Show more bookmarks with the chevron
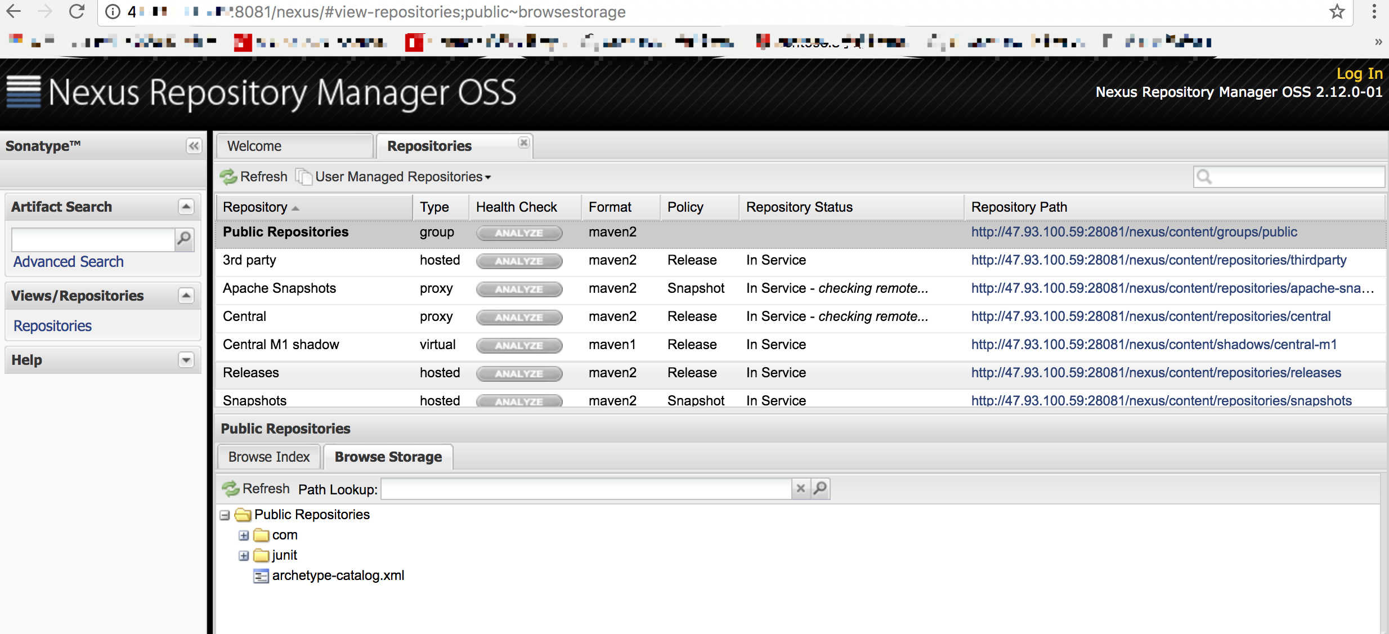The height and width of the screenshot is (634, 1389). [x=1378, y=42]
